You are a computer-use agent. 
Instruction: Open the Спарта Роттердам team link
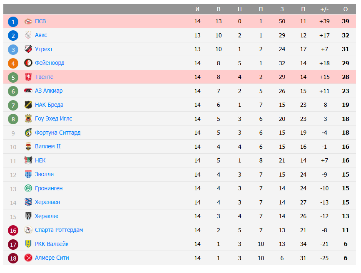click(x=59, y=230)
